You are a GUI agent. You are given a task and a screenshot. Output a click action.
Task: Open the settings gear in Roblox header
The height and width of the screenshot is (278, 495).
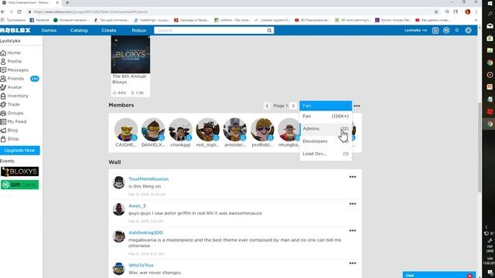point(468,30)
